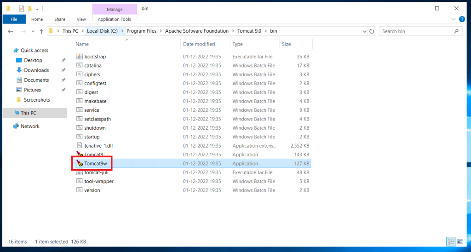This screenshot has width=471, height=252.
Task: Open the Help question mark icon
Action: pos(462,19)
